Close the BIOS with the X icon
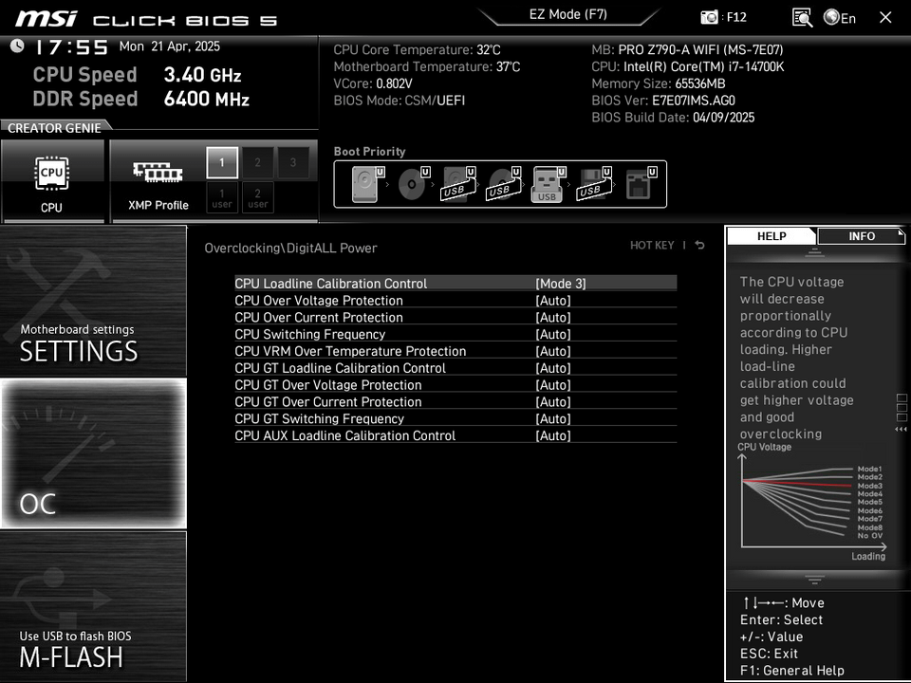The width and height of the screenshot is (911, 683). 885,17
